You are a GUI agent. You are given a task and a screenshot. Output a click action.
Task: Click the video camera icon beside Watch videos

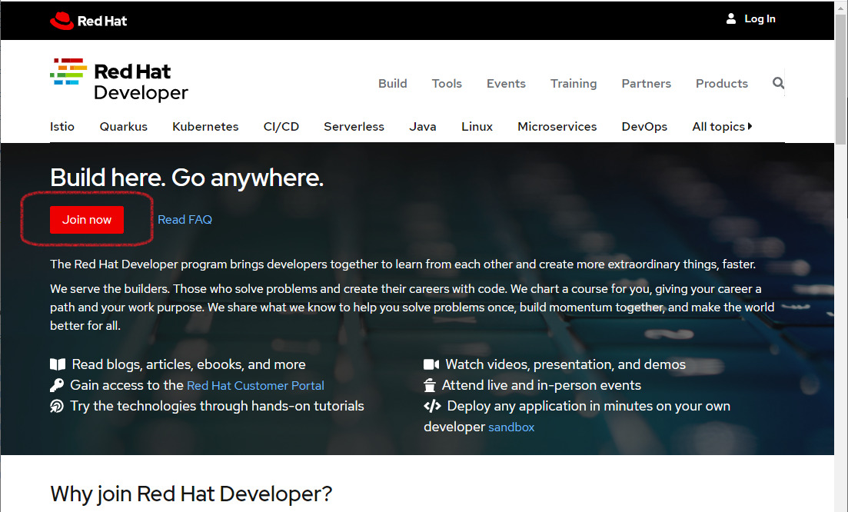tap(431, 364)
